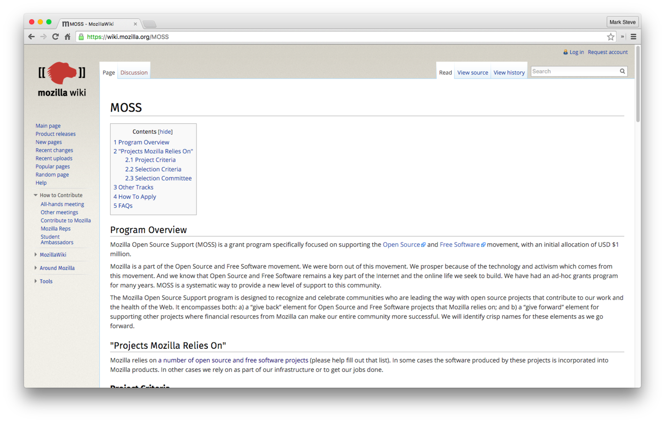Open Mozilla Reps link
665x422 pixels.
tap(55, 229)
